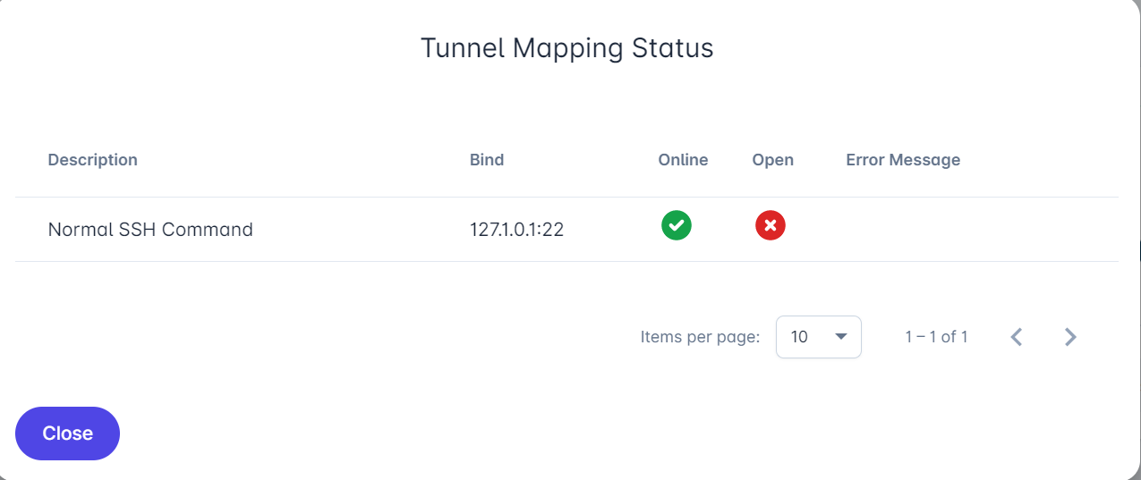The width and height of the screenshot is (1141, 480).
Task: Click the Open column header
Action: 772,160
